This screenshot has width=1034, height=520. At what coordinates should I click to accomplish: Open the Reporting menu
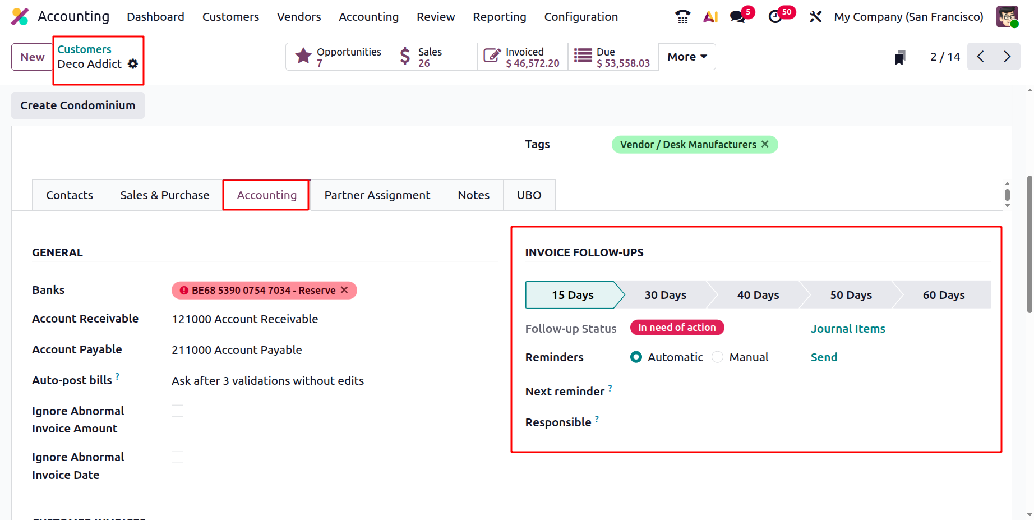(499, 17)
